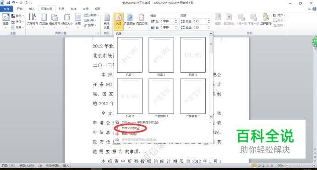
Task: Open the 断字 (Hyphenation) dropdown
Action: pos(90,25)
